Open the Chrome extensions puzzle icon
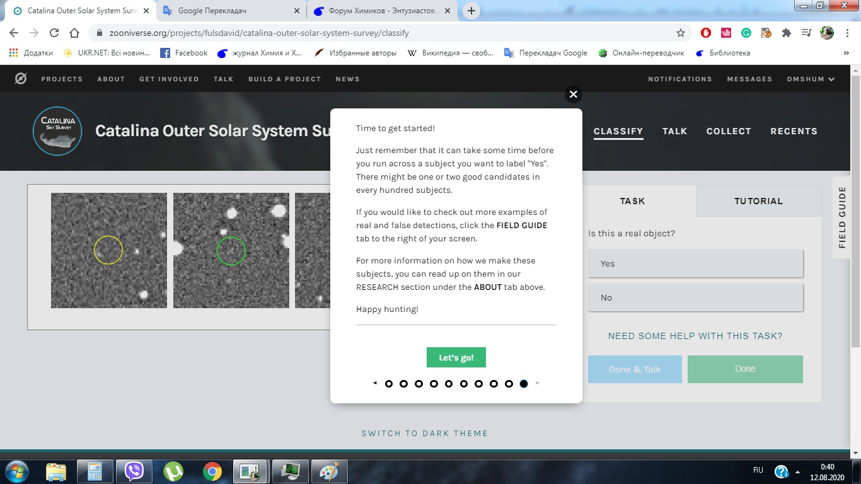The image size is (861, 484). [x=786, y=33]
